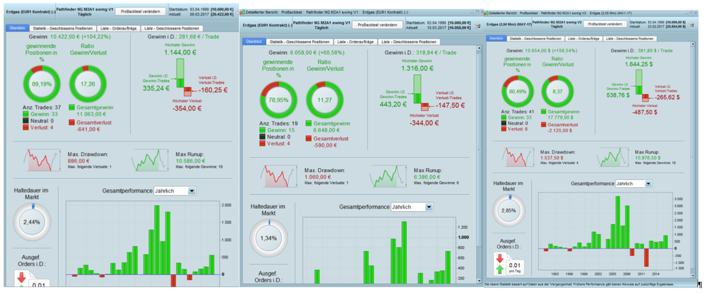Click ProBacktest verändern in the left window
Image resolution: width=706 pixels, height=293 pixels.
coord(140,11)
